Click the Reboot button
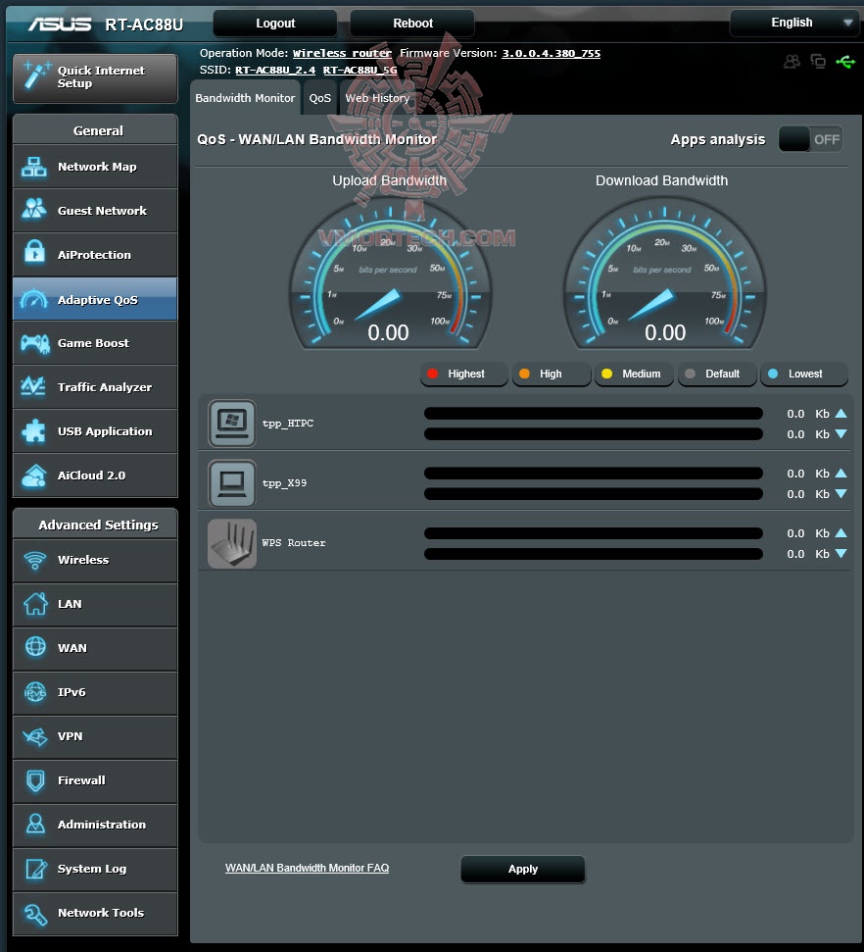 pos(412,24)
